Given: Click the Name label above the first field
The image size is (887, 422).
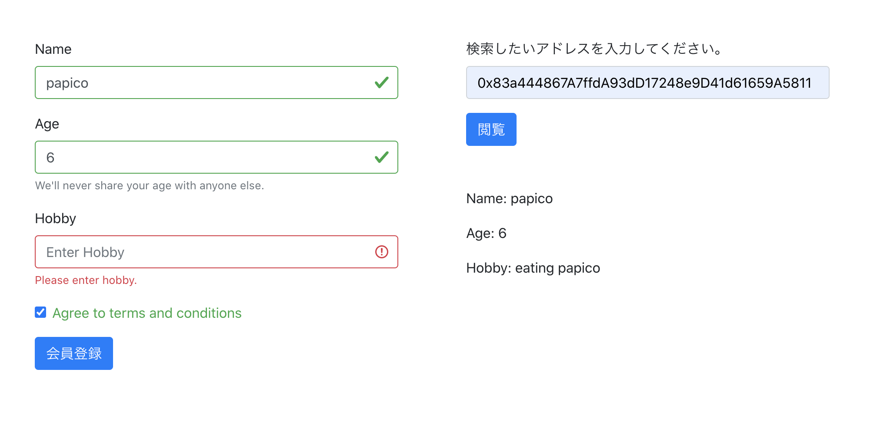Looking at the screenshot, I should (53, 49).
